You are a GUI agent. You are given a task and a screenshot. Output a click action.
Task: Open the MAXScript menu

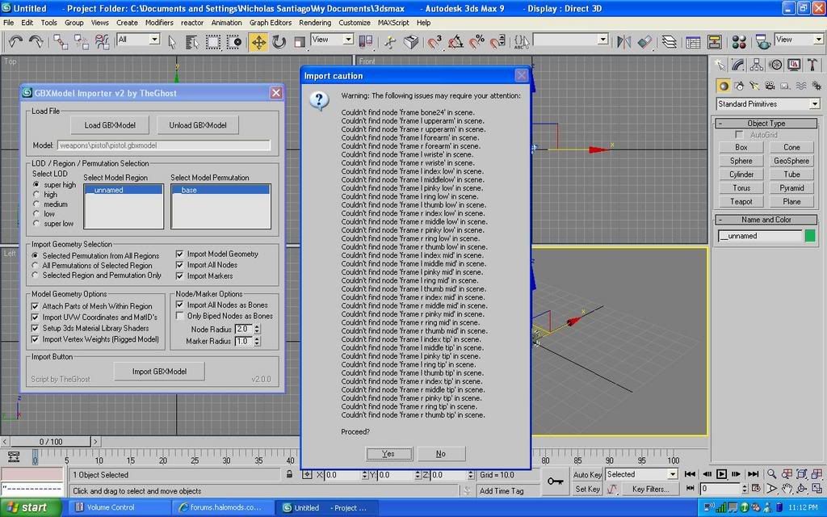[x=393, y=23]
